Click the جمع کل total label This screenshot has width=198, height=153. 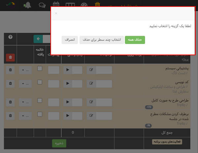[167, 133]
